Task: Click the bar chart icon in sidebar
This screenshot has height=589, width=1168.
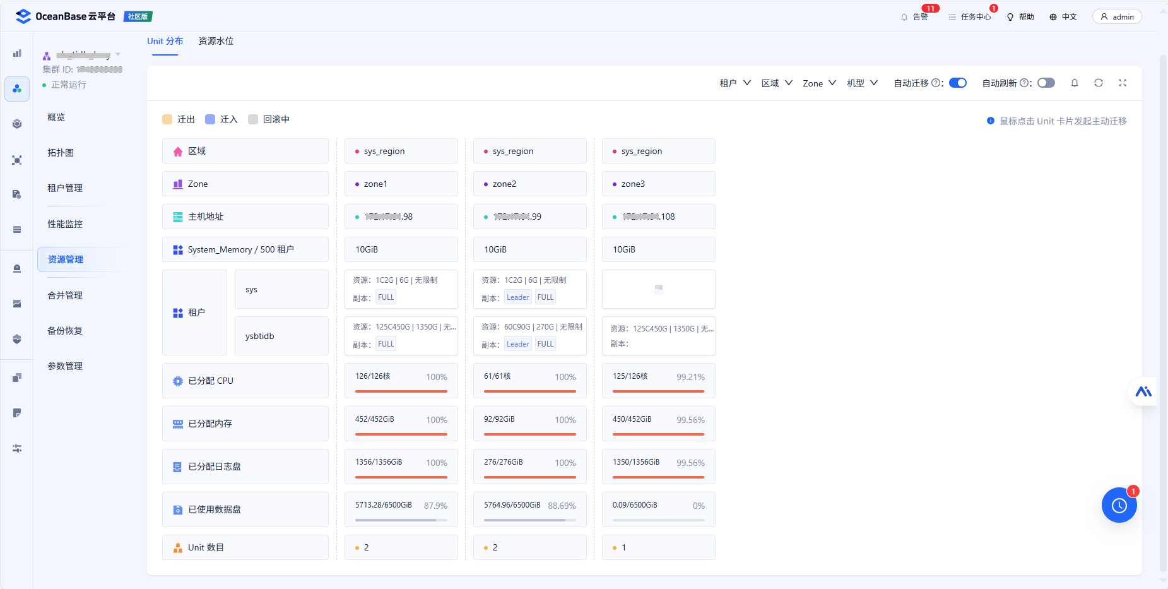Action: 17,54
